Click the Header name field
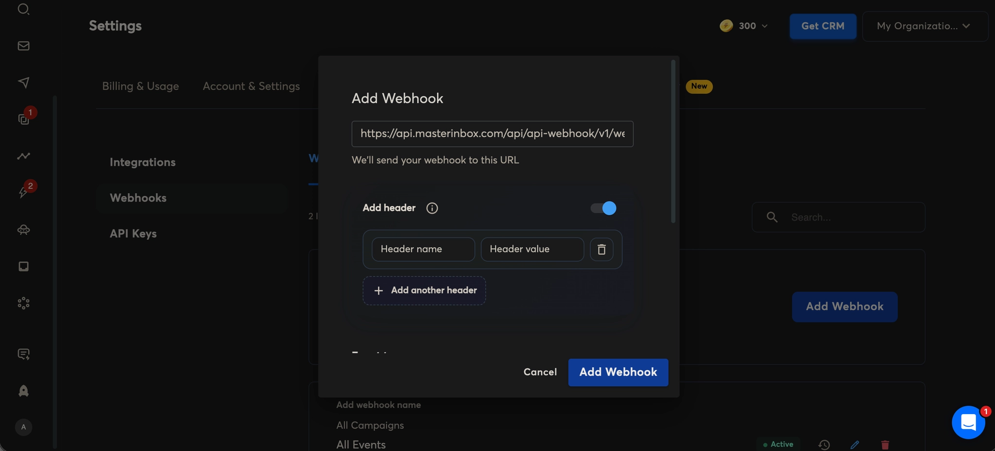 tap(423, 249)
